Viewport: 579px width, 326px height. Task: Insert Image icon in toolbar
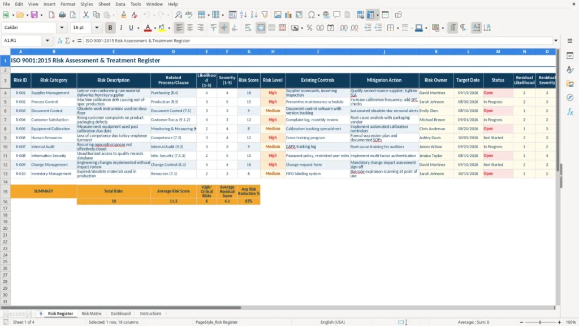[278, 15]
